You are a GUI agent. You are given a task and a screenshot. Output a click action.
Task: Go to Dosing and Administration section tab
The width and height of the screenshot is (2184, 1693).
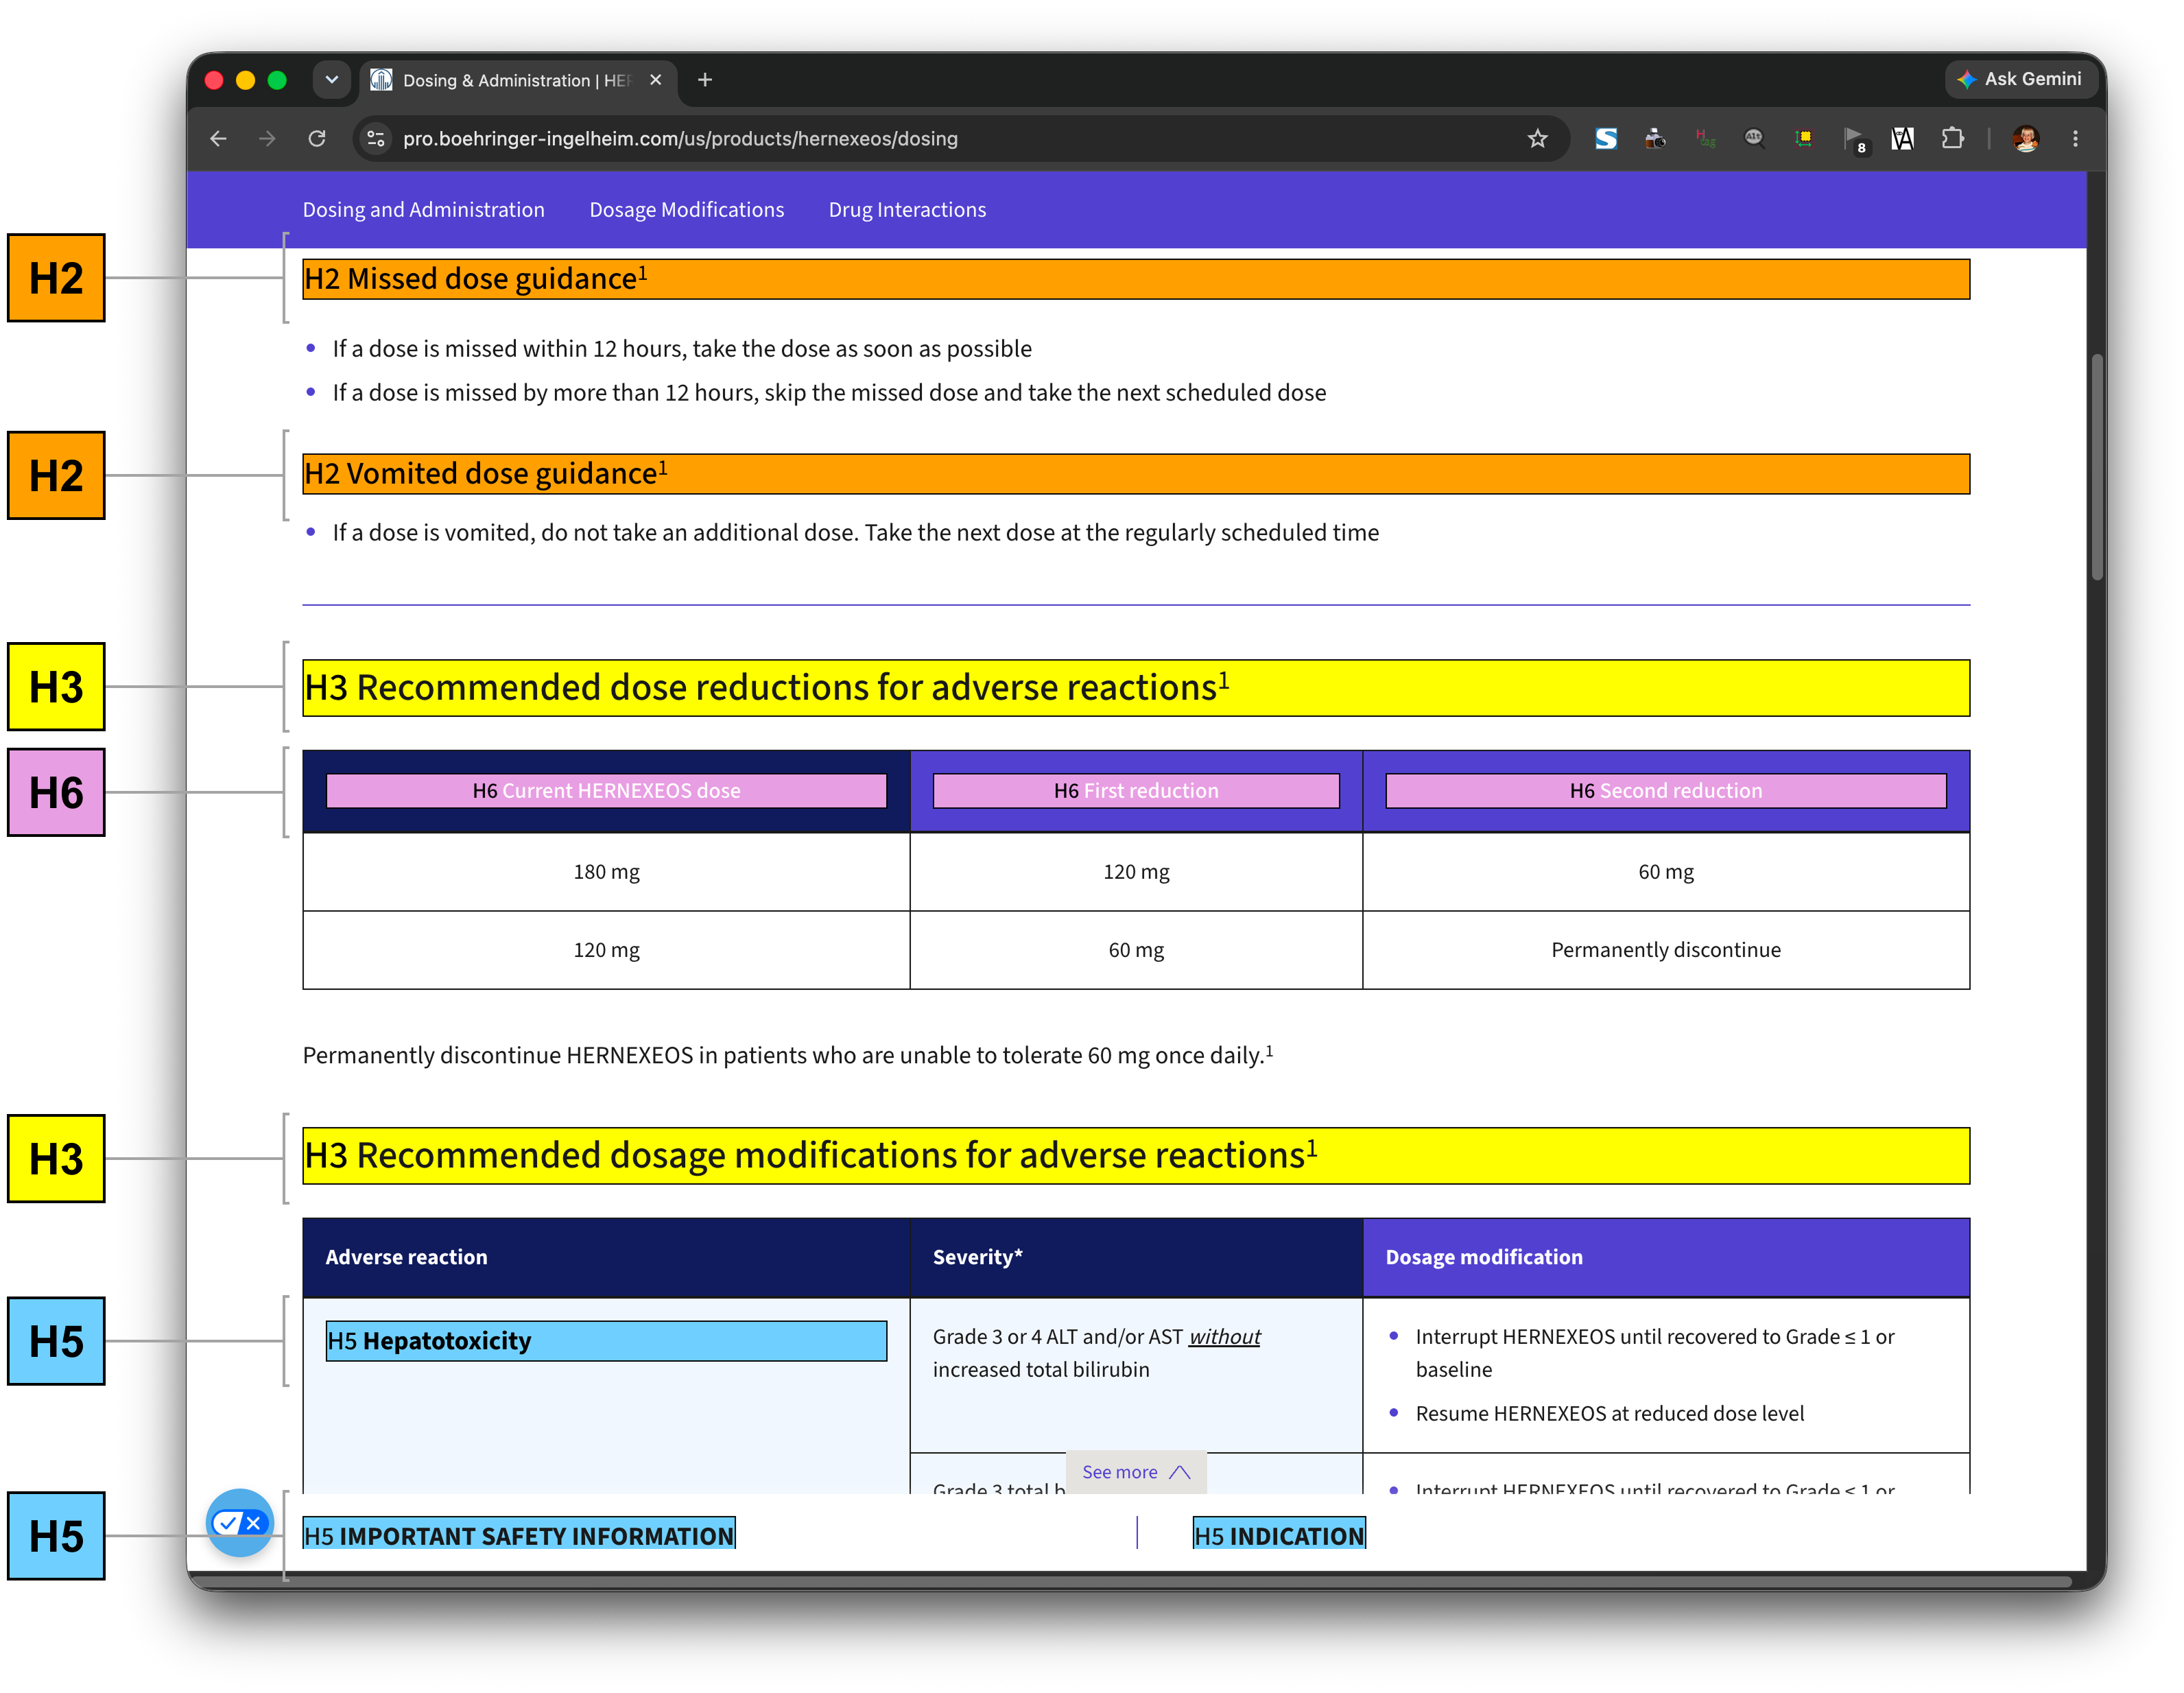point(424,210)
